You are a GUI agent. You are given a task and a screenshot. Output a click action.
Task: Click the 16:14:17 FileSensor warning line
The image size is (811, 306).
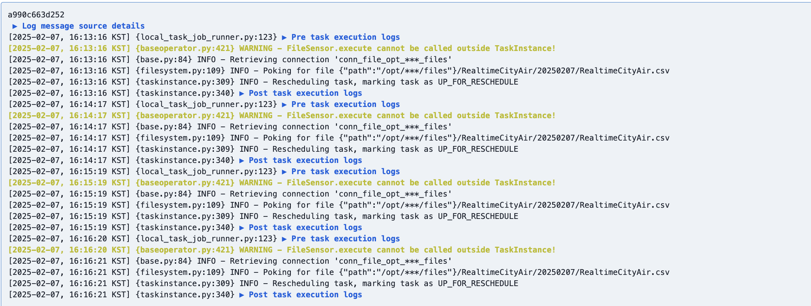coord(282,116)
